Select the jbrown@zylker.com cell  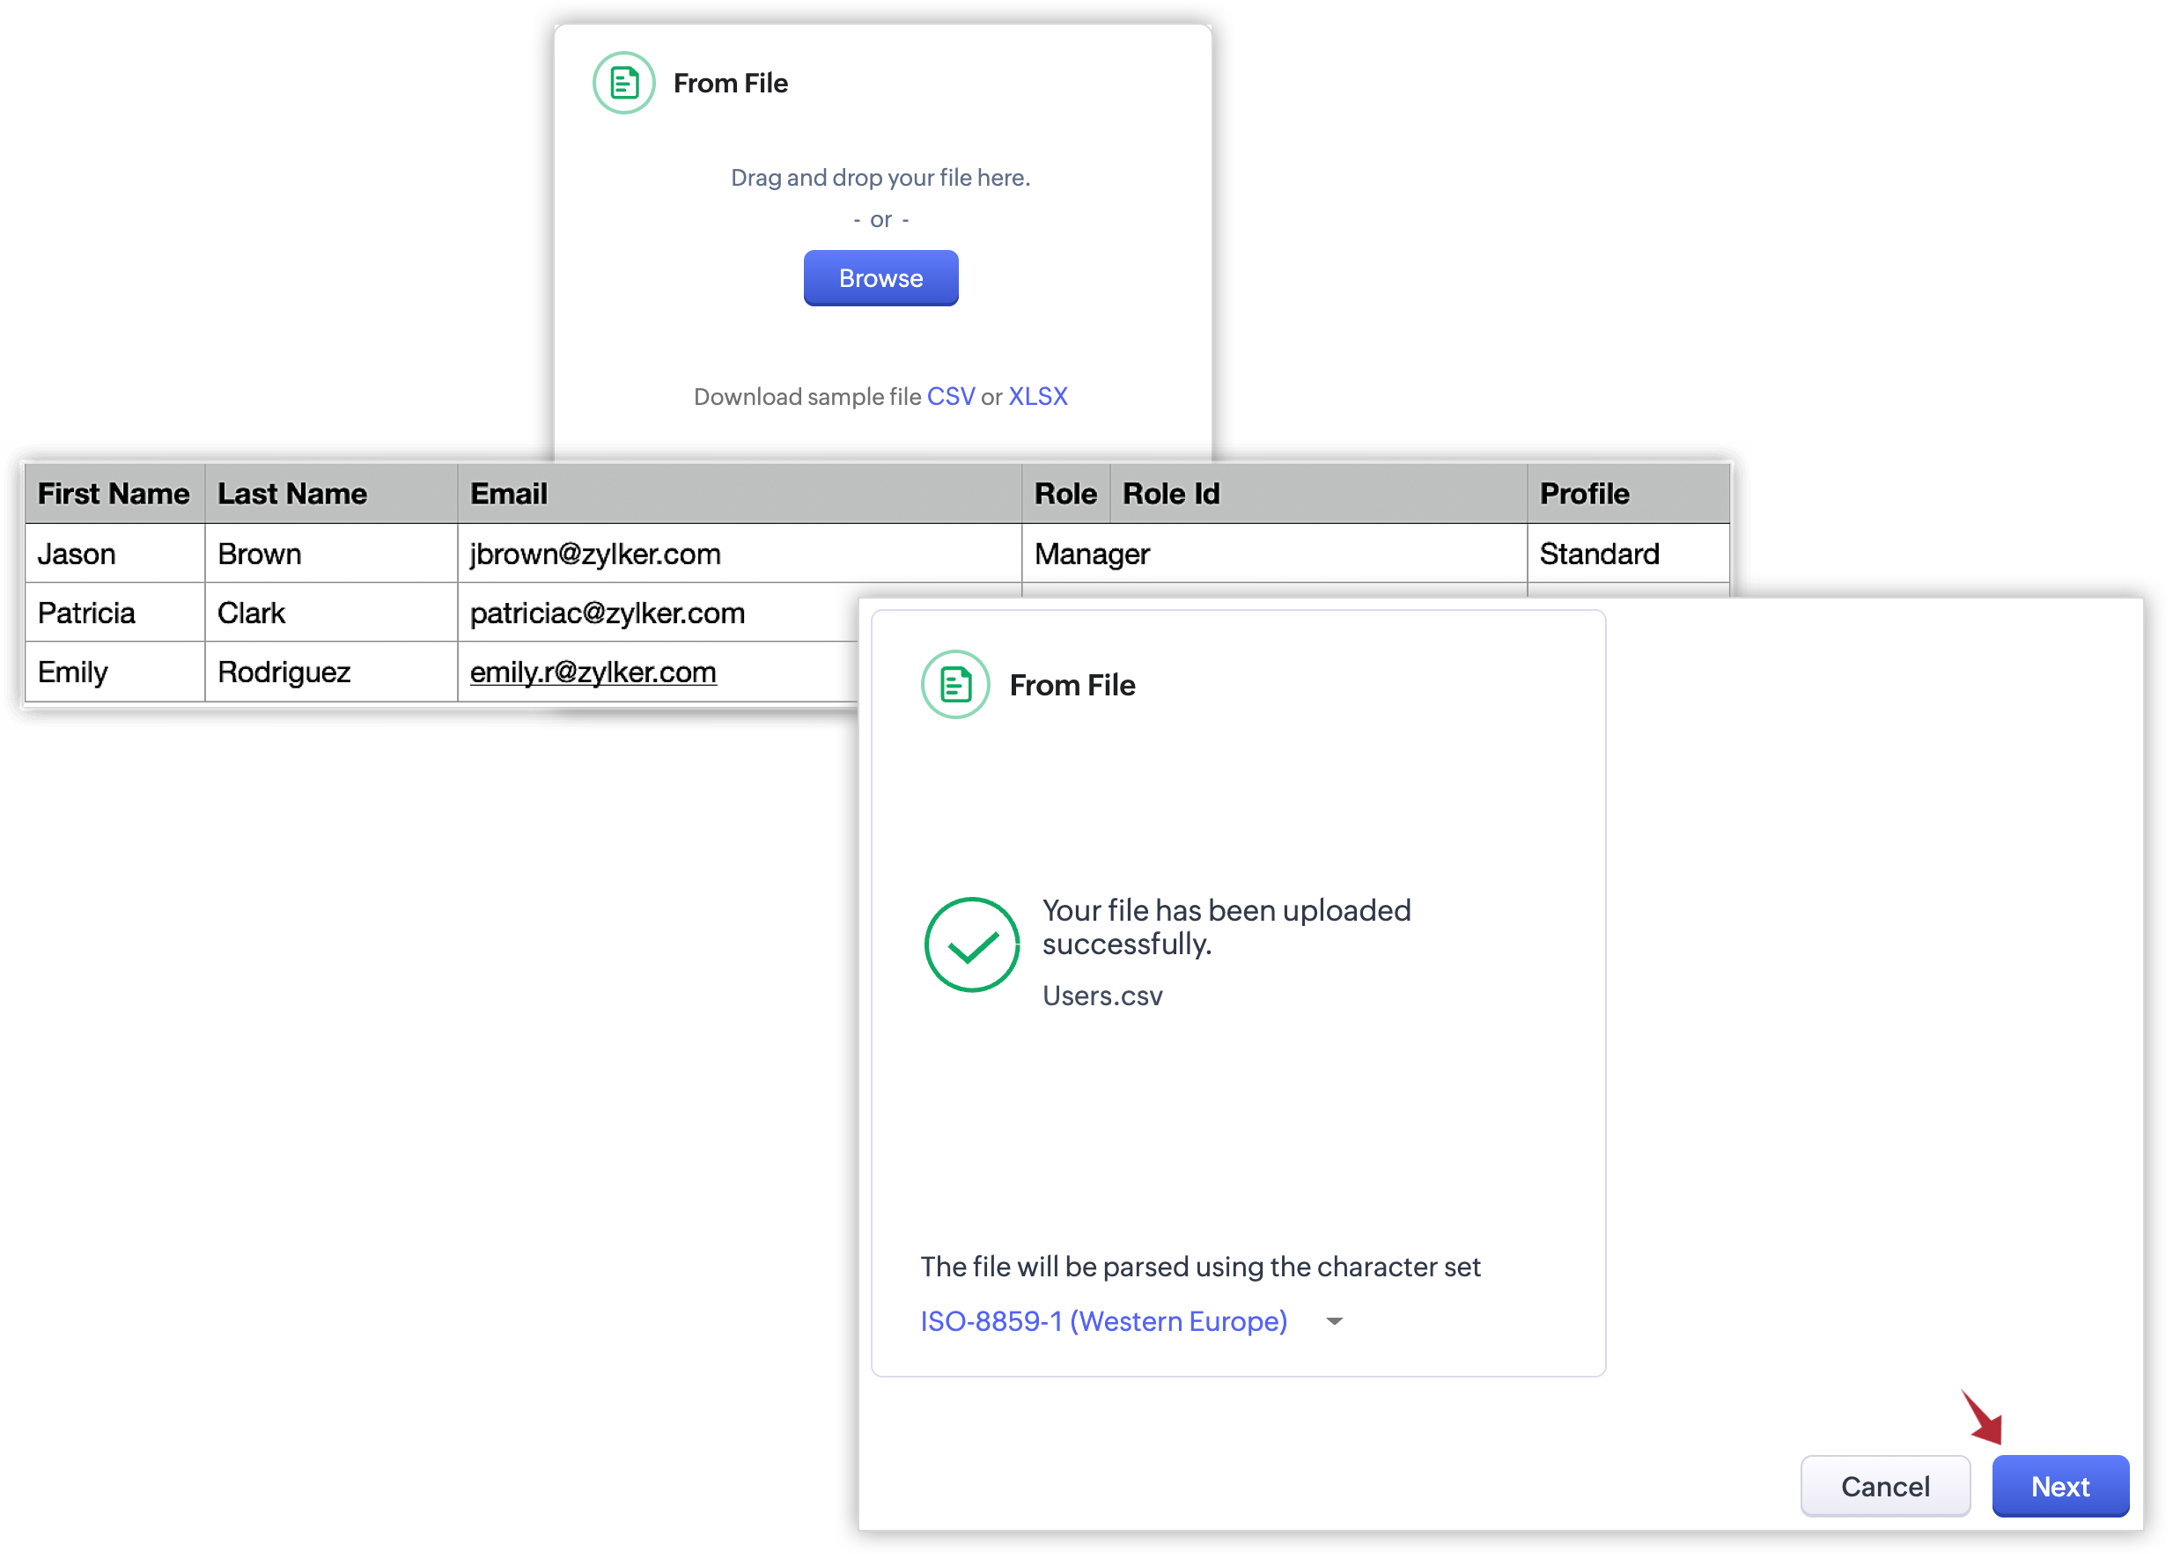pyautogui.click(x=594, y=555)
